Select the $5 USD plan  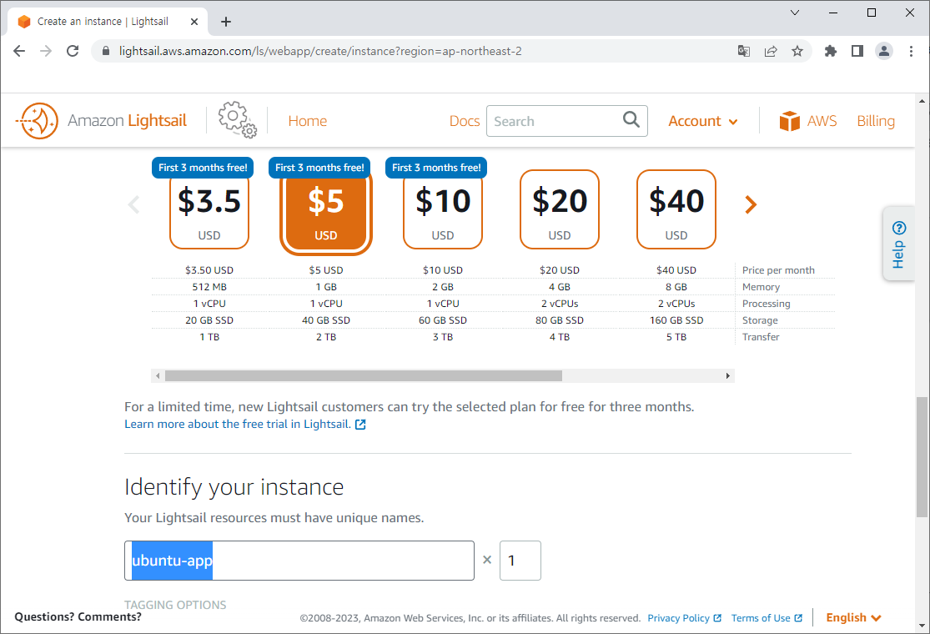[325, 209]
